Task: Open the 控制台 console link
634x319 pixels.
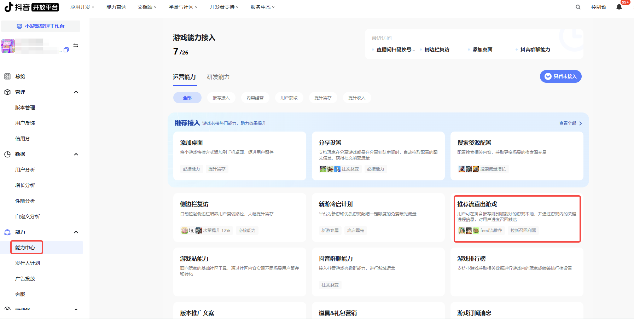Action: [598, 7]
